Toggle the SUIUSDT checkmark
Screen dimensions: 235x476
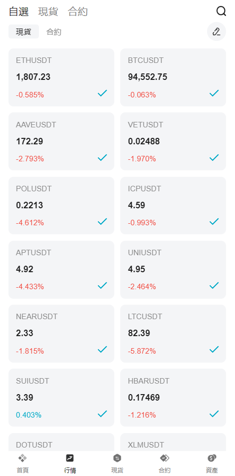click(102, 414)
